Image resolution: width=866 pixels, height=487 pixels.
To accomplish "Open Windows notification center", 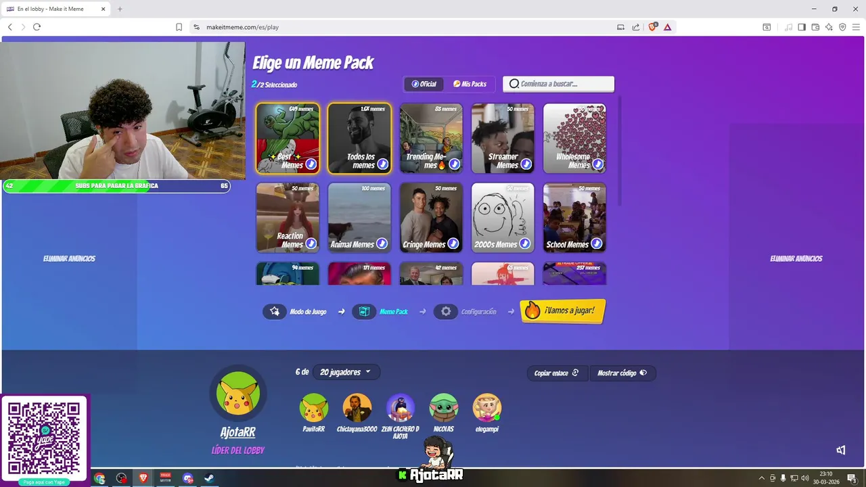I will pos(852,478).
